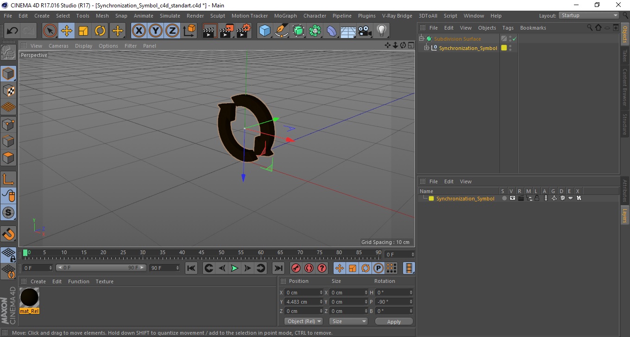Render to Picture Viewer
Image resolution: width=630 pixels, height=337 pixels.
pyautogui.click(x=227, y=31)
